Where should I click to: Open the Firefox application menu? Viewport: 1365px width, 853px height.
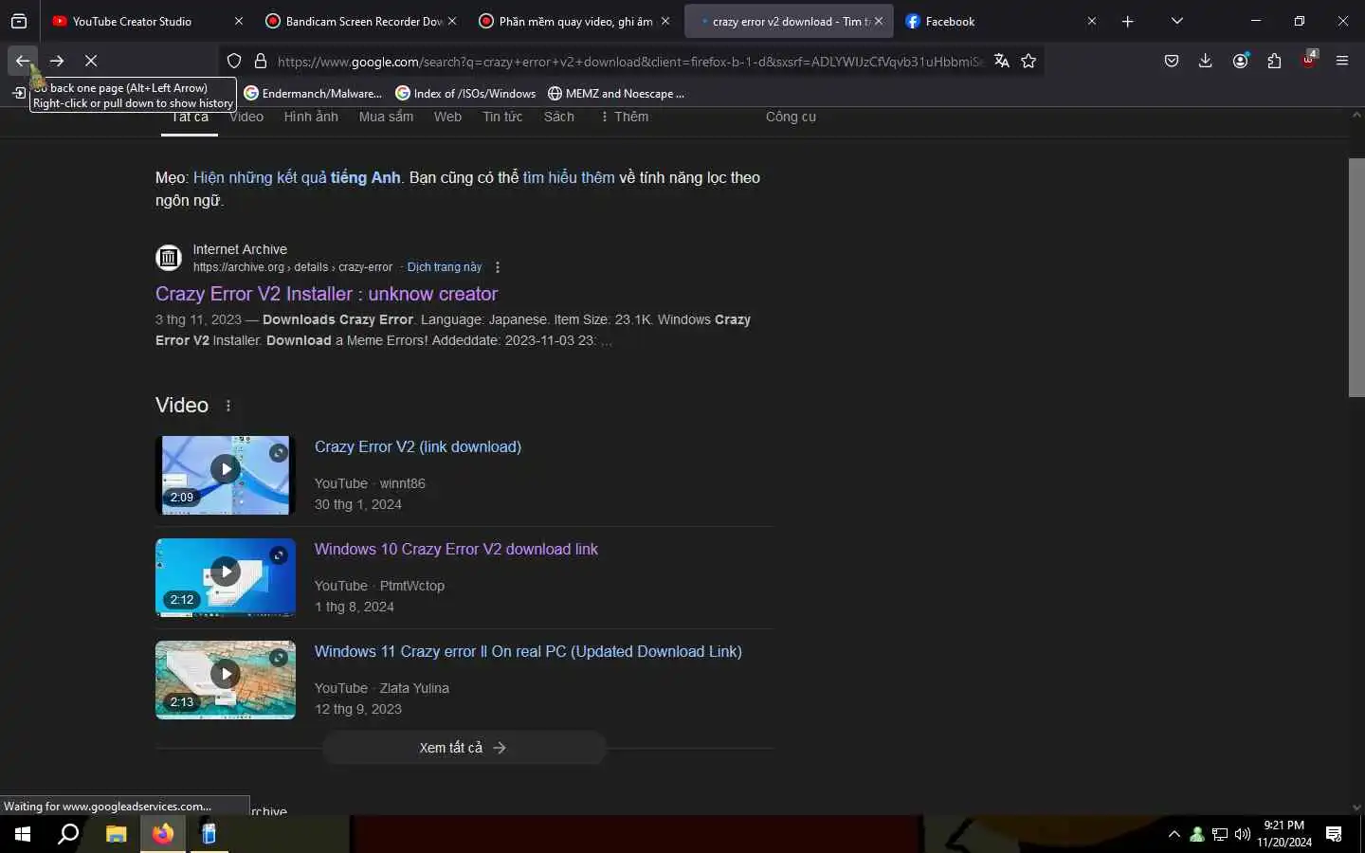(x=1342, y=61)
